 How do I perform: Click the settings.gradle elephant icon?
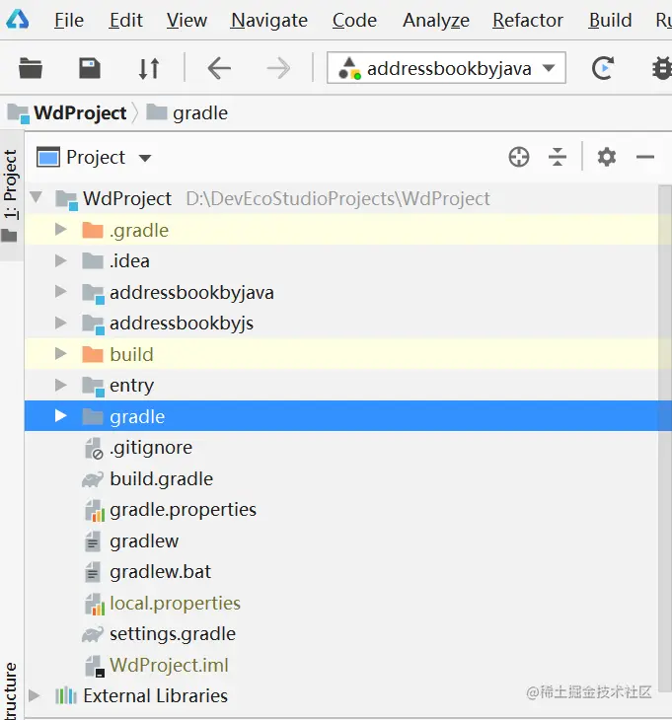coord(93,635)
